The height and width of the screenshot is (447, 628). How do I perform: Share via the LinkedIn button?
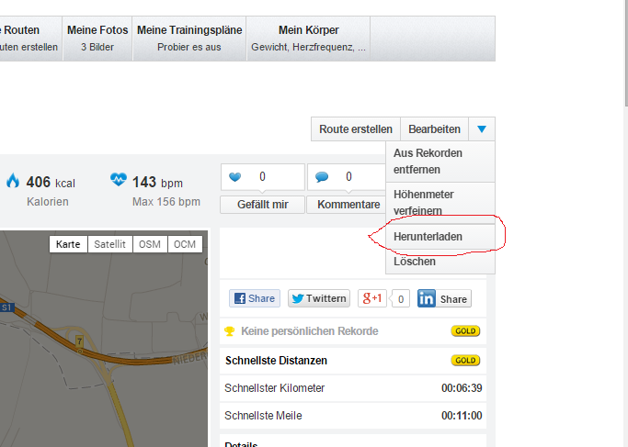[444, 298]
